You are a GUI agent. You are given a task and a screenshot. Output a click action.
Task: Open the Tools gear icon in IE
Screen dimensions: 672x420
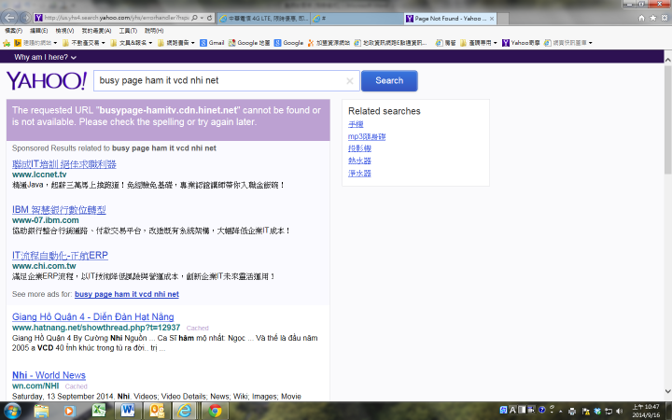click(x=665, y=18)
